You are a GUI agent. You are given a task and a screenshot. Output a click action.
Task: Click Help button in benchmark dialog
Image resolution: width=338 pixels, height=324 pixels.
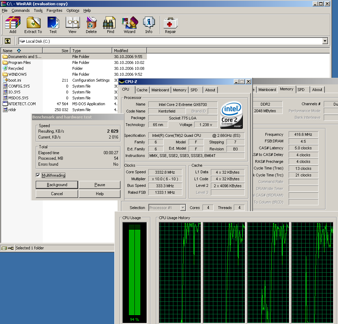click(100, 194)
